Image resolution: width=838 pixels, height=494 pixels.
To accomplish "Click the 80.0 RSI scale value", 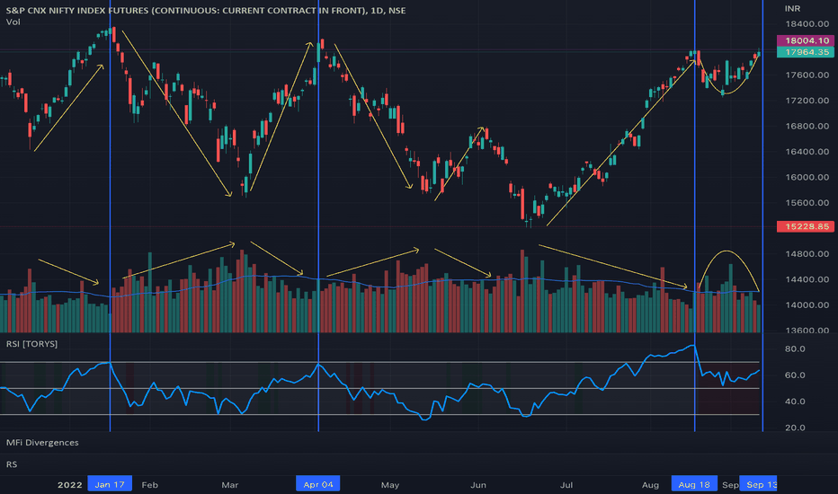I will point(795,348).
